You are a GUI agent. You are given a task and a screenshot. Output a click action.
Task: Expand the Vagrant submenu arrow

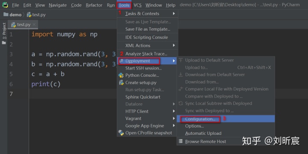pos(174,118)
